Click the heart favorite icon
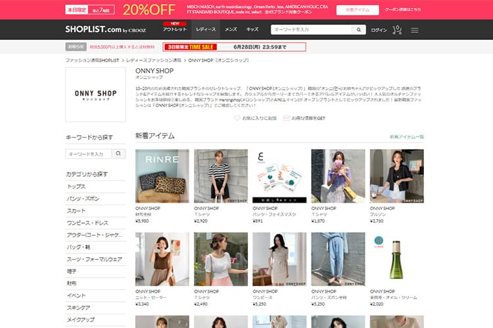 tap(237, 118)
